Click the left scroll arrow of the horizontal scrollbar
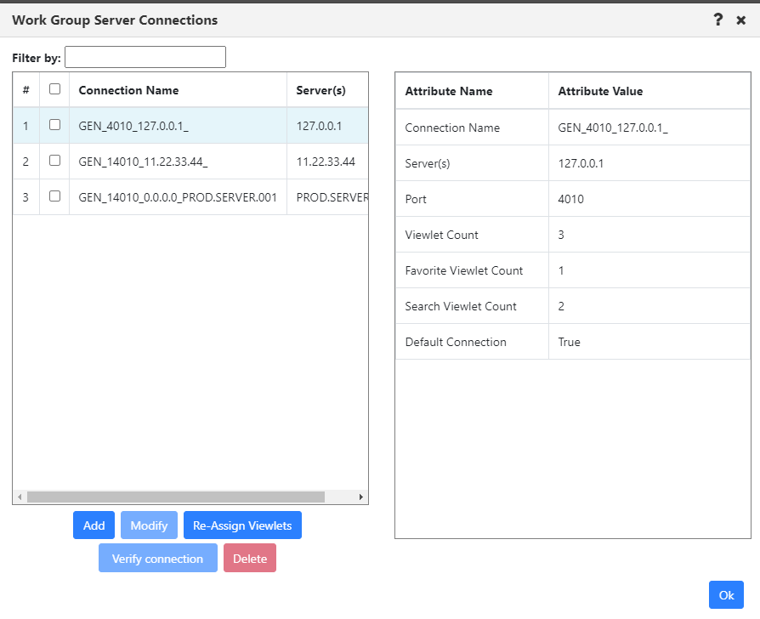Viewport: 760px width, 619px height. coord(20,497)
